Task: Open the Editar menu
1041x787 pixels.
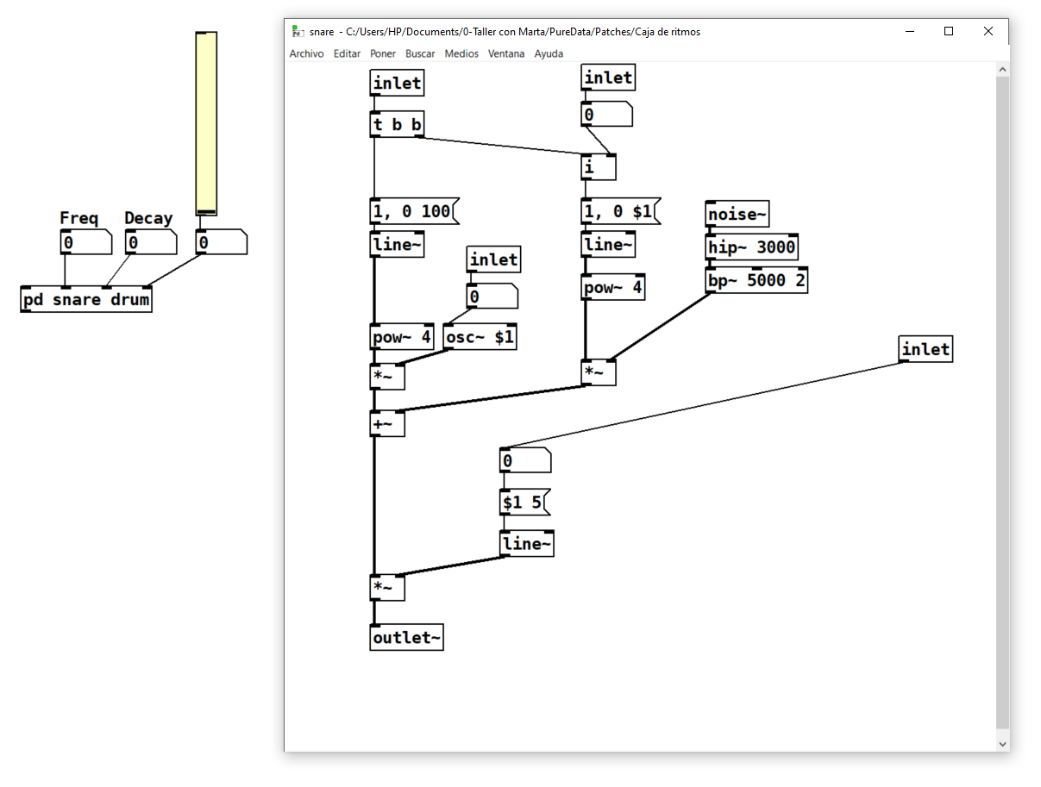Action: (347, 53)
